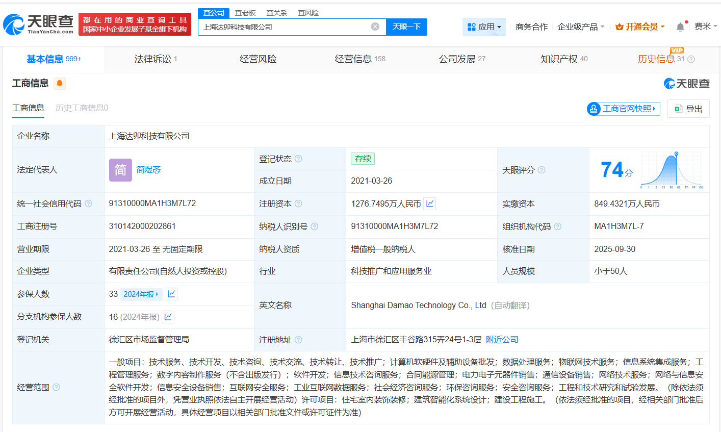
Task: Expand the 应用 dropdown menu
Action: (x=484, y=27)
